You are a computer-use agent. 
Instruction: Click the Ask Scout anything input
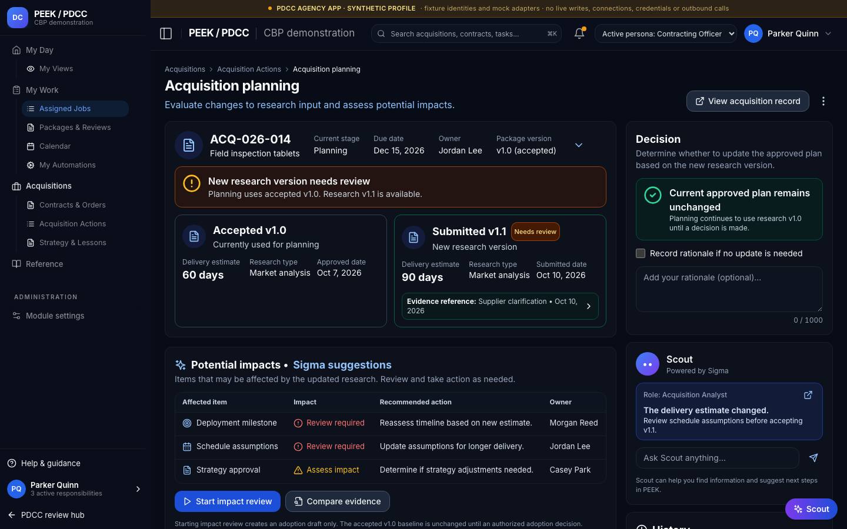[718, 458]
